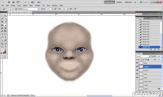Show the Layer 3 layer
163x97 pixels.
pyautogui.click(x=137, y=85)
